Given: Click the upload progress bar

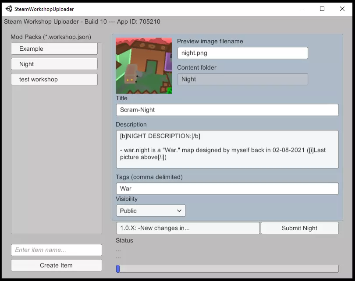Looking at the screenshot, I should click(227, 269).
